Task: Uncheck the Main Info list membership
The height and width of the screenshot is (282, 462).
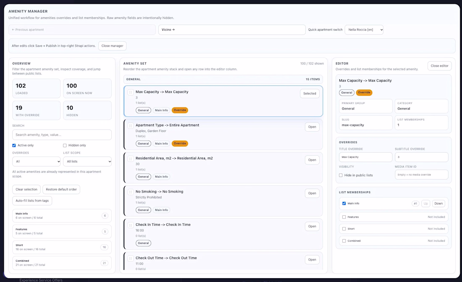Action: pos(344,204)
